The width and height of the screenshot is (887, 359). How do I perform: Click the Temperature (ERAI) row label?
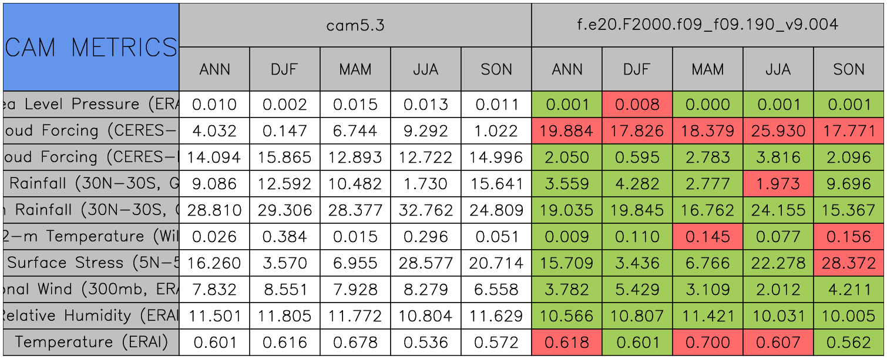coord(91,342)
